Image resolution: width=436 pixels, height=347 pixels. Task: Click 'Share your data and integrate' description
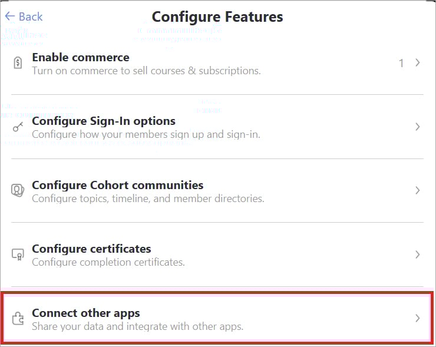137,326
